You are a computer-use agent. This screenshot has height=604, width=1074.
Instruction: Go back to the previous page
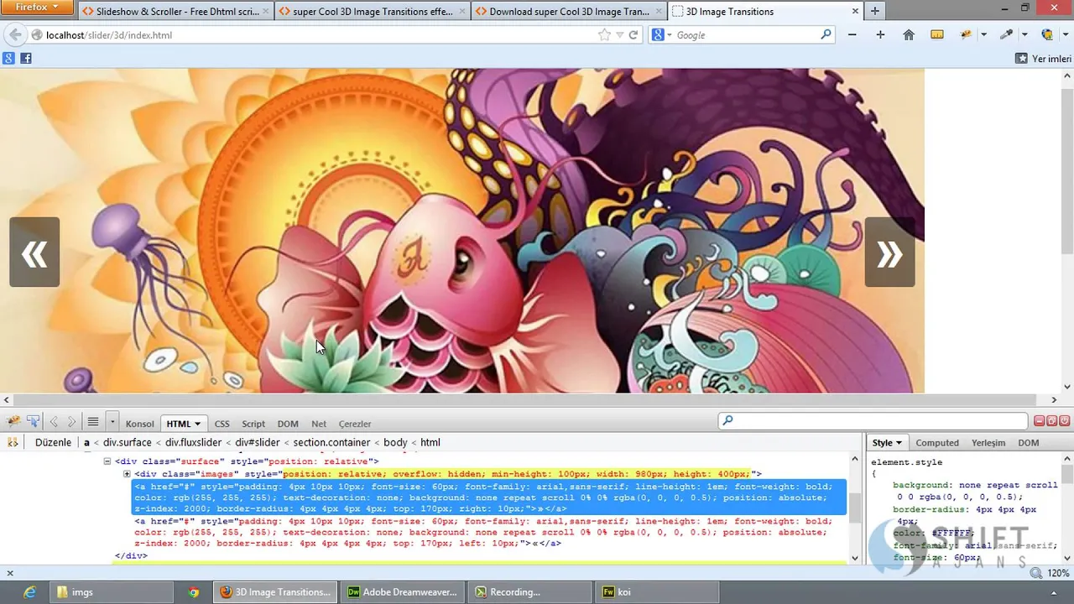point(14,34)
